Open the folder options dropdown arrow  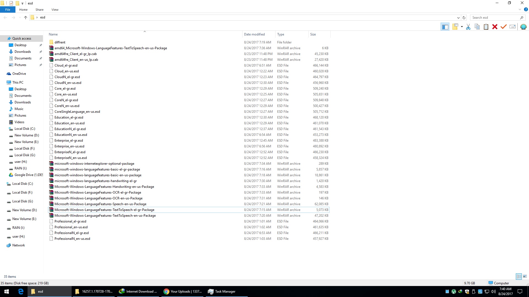pos(462,27)
